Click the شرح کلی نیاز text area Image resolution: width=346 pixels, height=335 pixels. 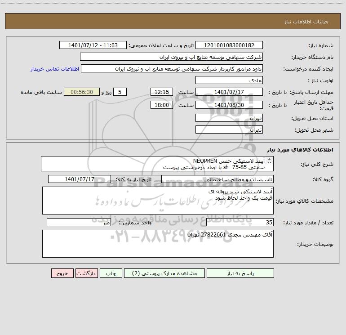click(157, 164)
